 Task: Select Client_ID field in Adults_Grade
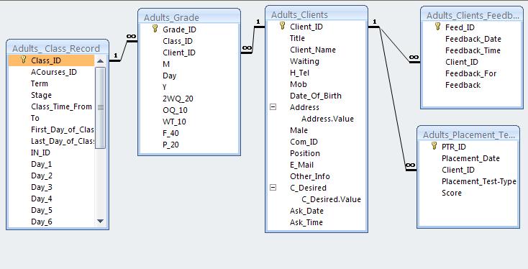coord(179,53)
